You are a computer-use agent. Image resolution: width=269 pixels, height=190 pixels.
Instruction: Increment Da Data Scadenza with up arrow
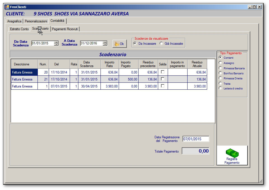point(56,42)
